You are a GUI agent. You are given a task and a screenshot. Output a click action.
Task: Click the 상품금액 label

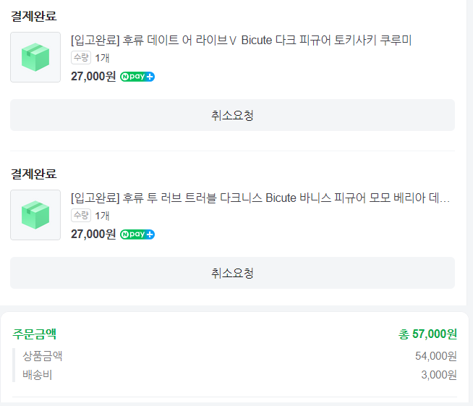[x=42, y=355]
